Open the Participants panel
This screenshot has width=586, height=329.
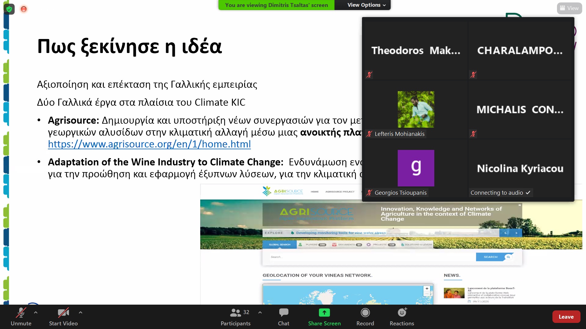tap(236, 317)
